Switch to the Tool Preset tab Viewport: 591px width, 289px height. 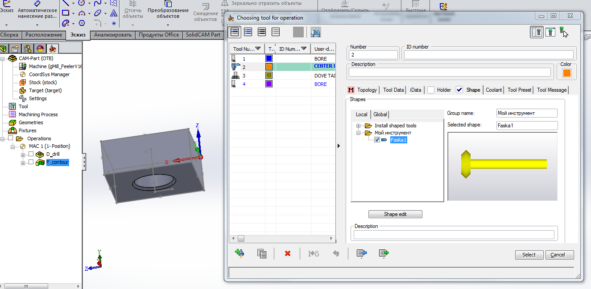(519, 90)
